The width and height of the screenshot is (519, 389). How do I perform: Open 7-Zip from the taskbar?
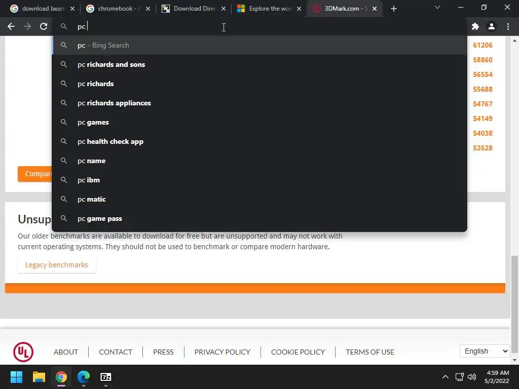click(x=106, y=377)
